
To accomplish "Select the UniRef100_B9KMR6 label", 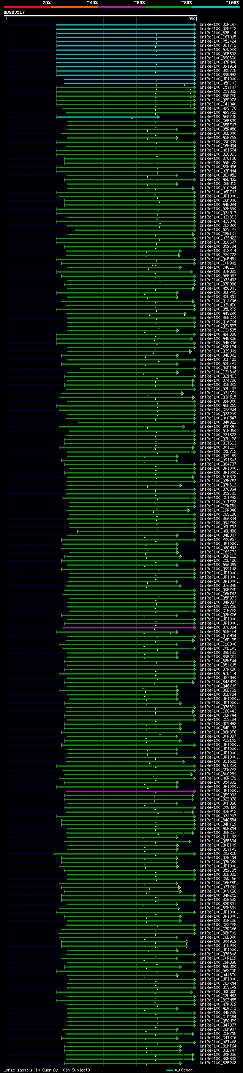I will pos(218,167).
